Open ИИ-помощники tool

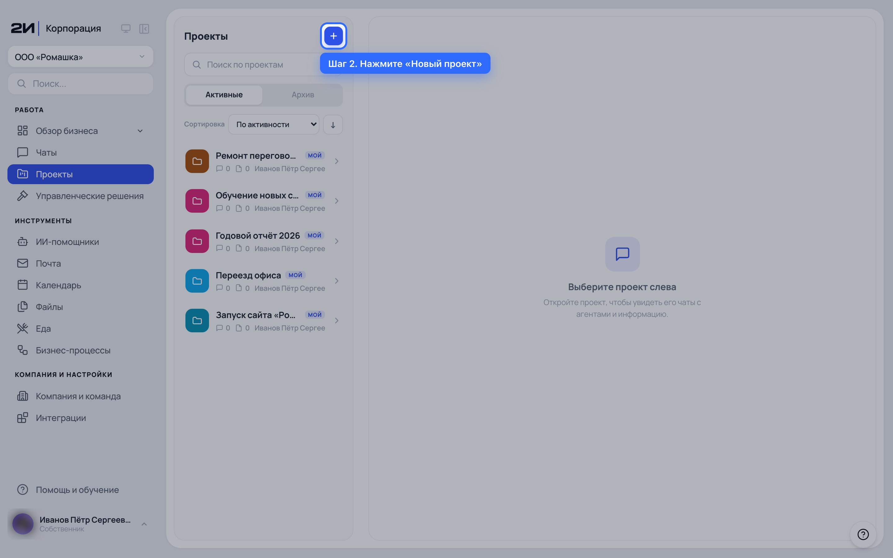pos(80,242)
